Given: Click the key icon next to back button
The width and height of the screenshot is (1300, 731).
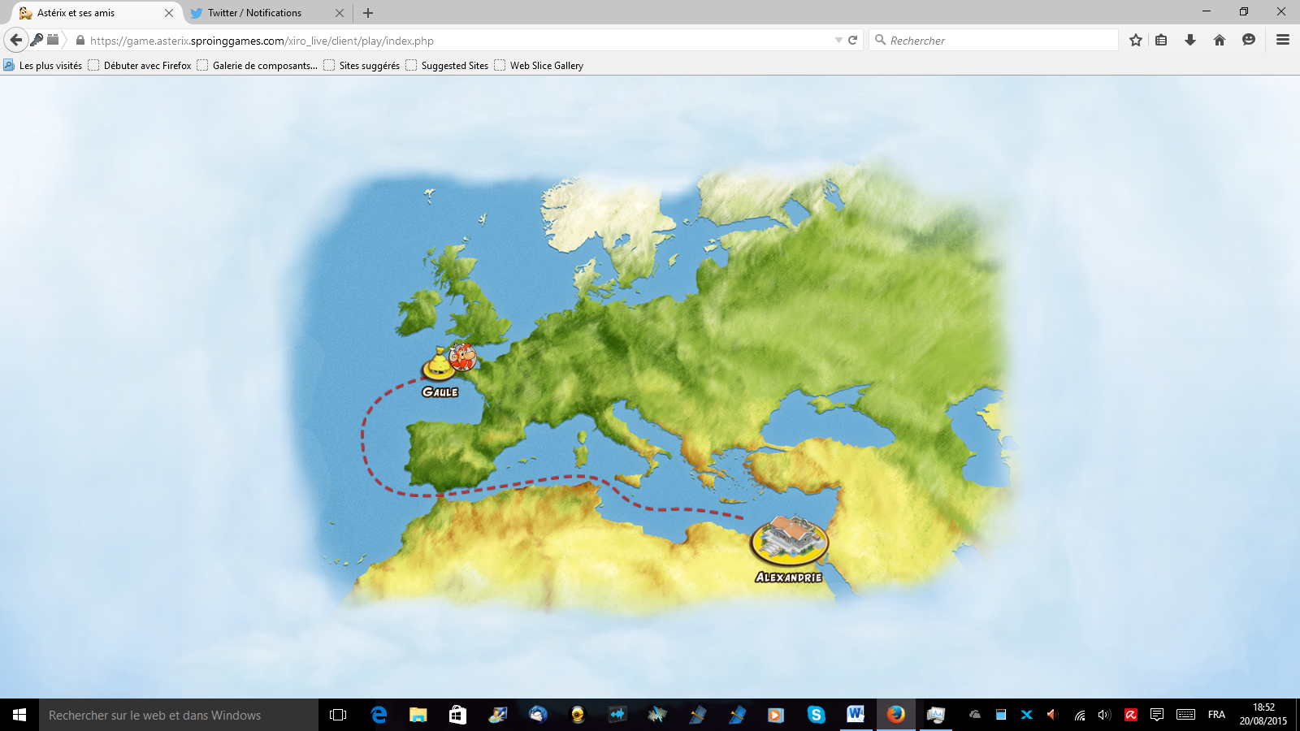Looking at the screenshot, I should point(37,39).
